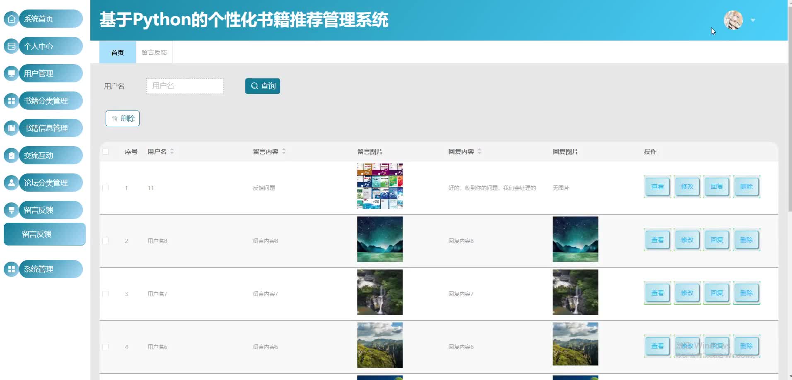The image size is (792, 380).
Task: Open the waterfall 留言图片 thumbnail for 用户名7
Action: click(x=380, y=292)
